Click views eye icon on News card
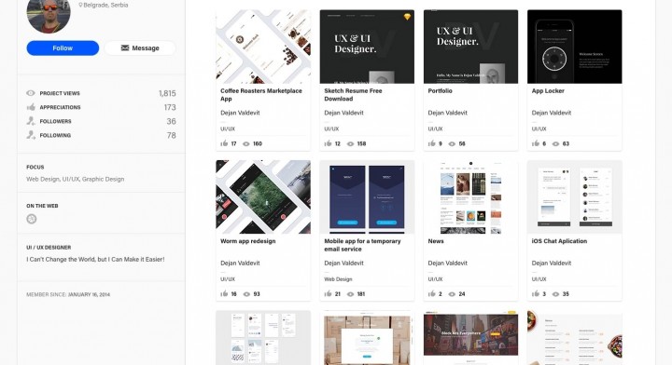This screenshot has width=672, height=365. [452, 294]
